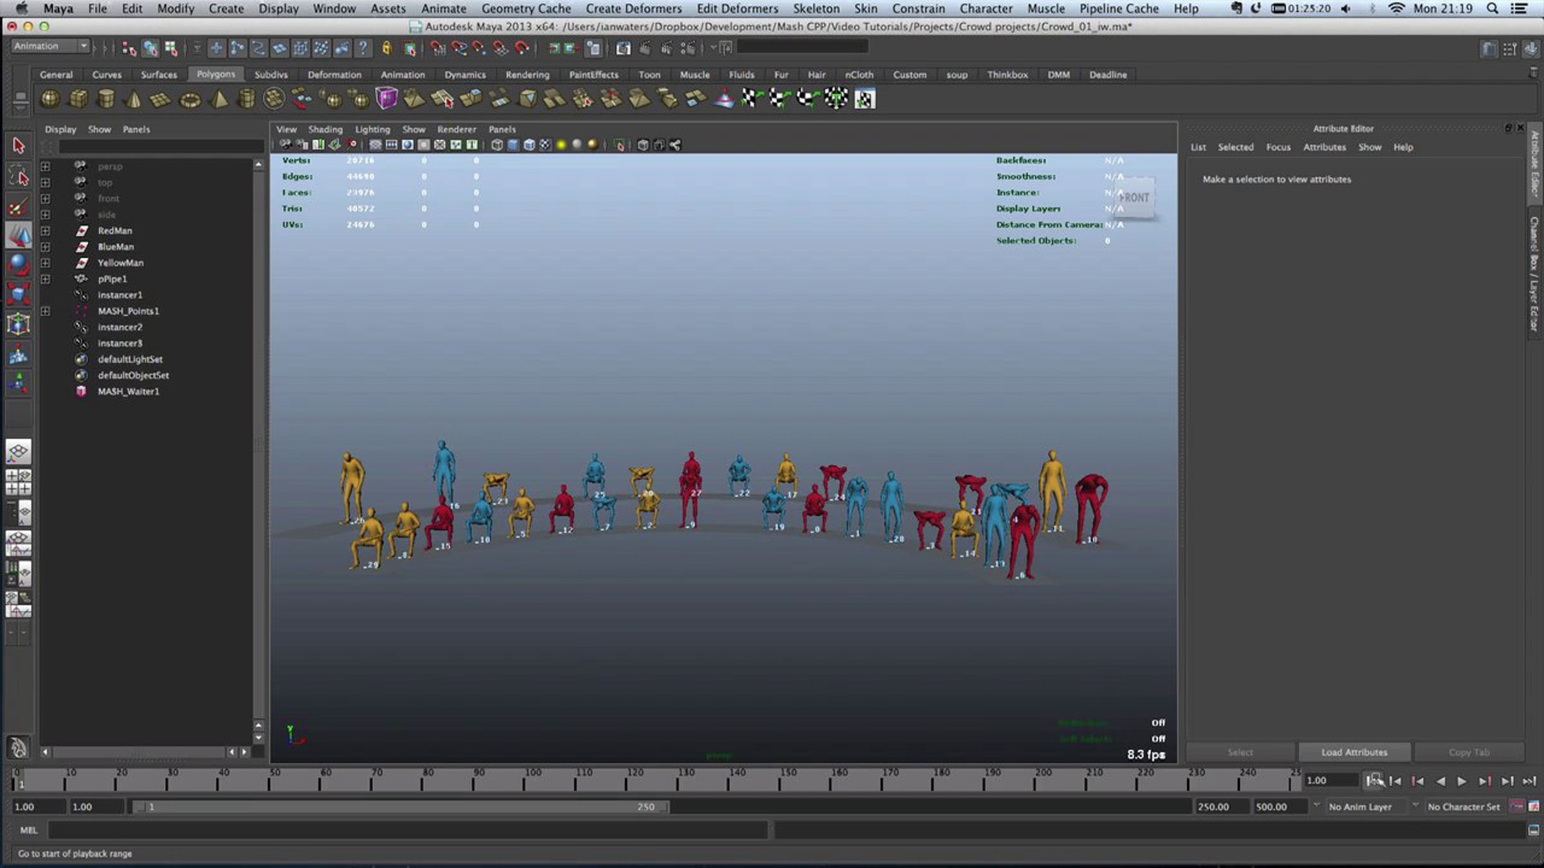Open the Animation menu set dropdown
The image size is (1544, 868).
[50, 46]
